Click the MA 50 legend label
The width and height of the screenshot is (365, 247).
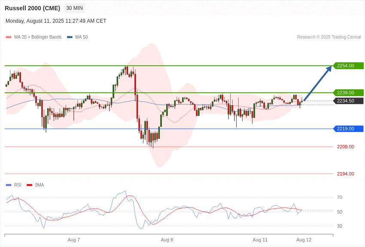(x=82, y=37)
